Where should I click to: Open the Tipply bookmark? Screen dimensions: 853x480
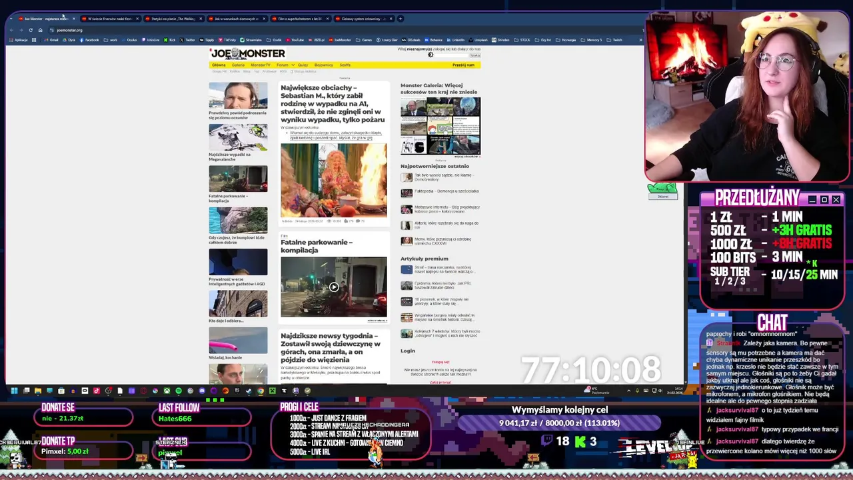pos(207,40)
